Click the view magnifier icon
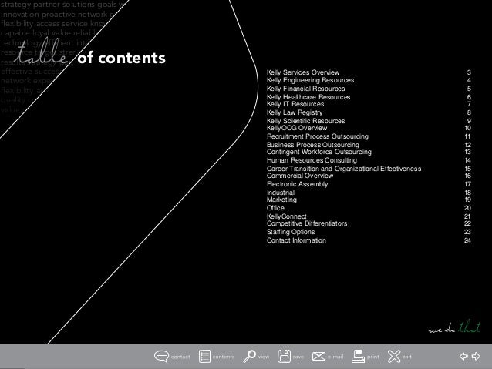 point(249,357)
